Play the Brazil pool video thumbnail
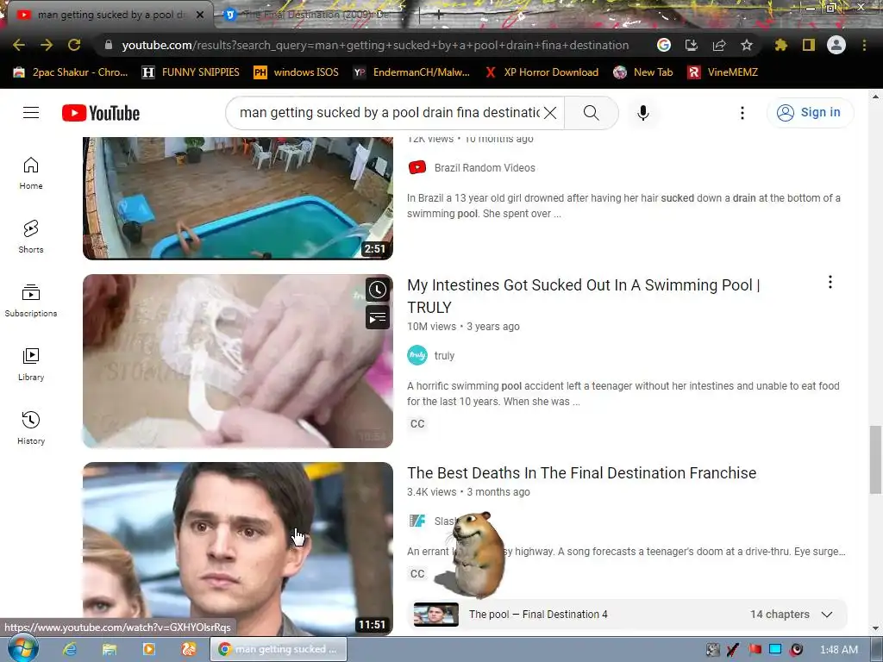 click(x=238, y=198)
